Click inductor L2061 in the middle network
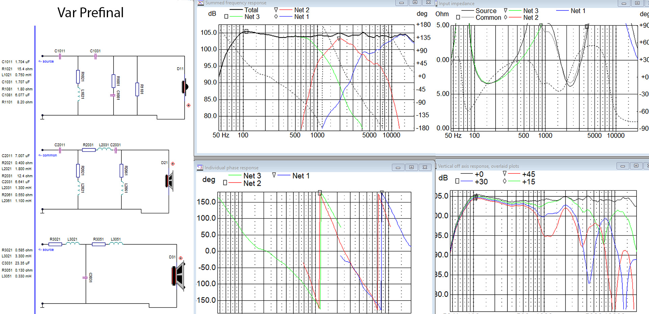Image resolution: width=649 pixels, height=314 pixels. pos(122,188)
